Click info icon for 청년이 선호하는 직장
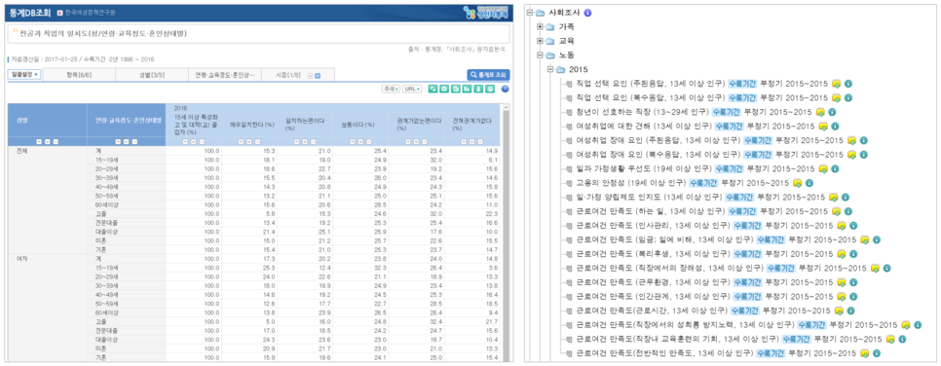Image resolution: width=941 pixels, height=366 pixels. coord(832,112)
